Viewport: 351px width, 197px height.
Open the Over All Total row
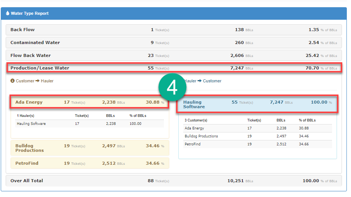[174, 181]
